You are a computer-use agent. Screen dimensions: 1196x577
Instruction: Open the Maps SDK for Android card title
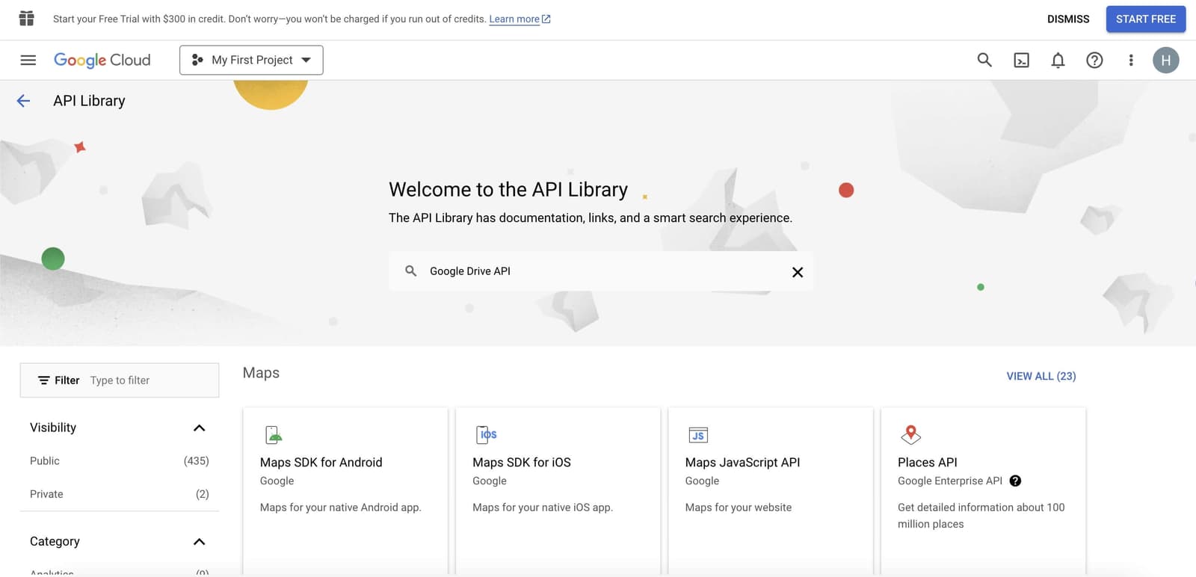pos(321,463)
